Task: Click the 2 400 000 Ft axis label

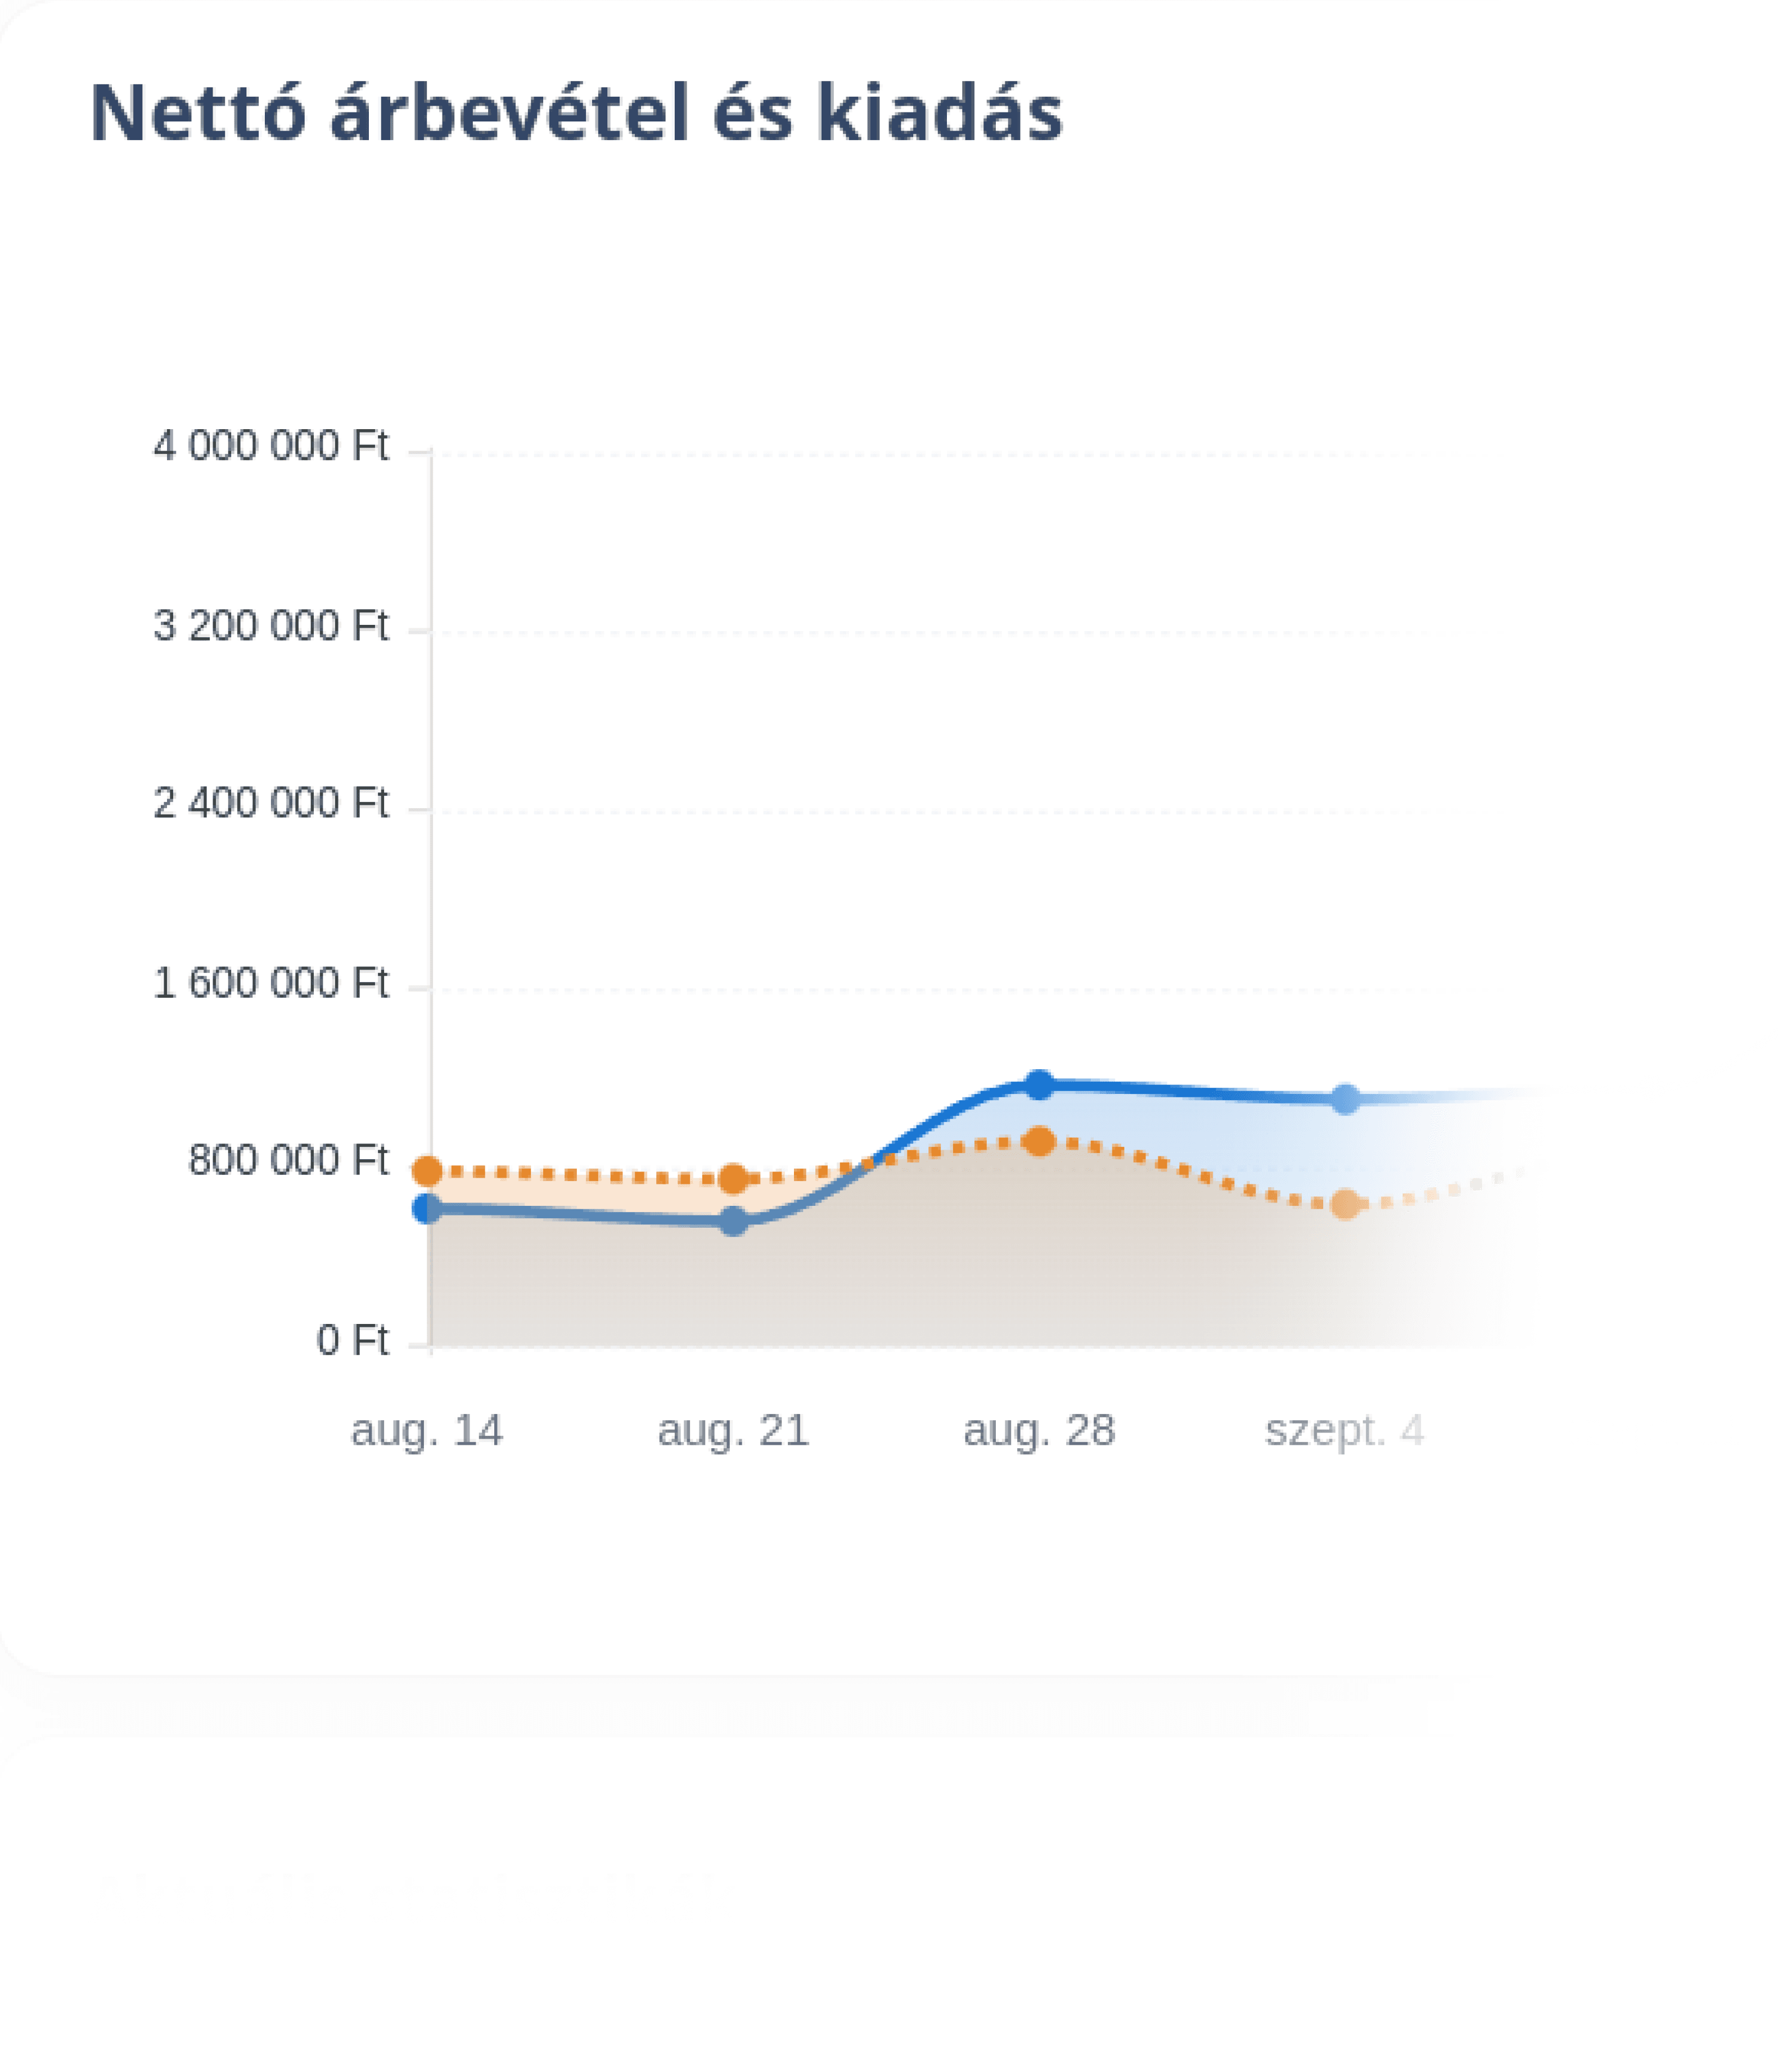Action: click(x=270, y=804)
